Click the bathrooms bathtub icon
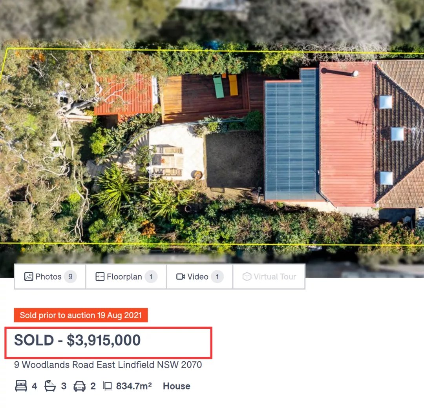This screenshot has width=424, height=408. tap(50, 386)
